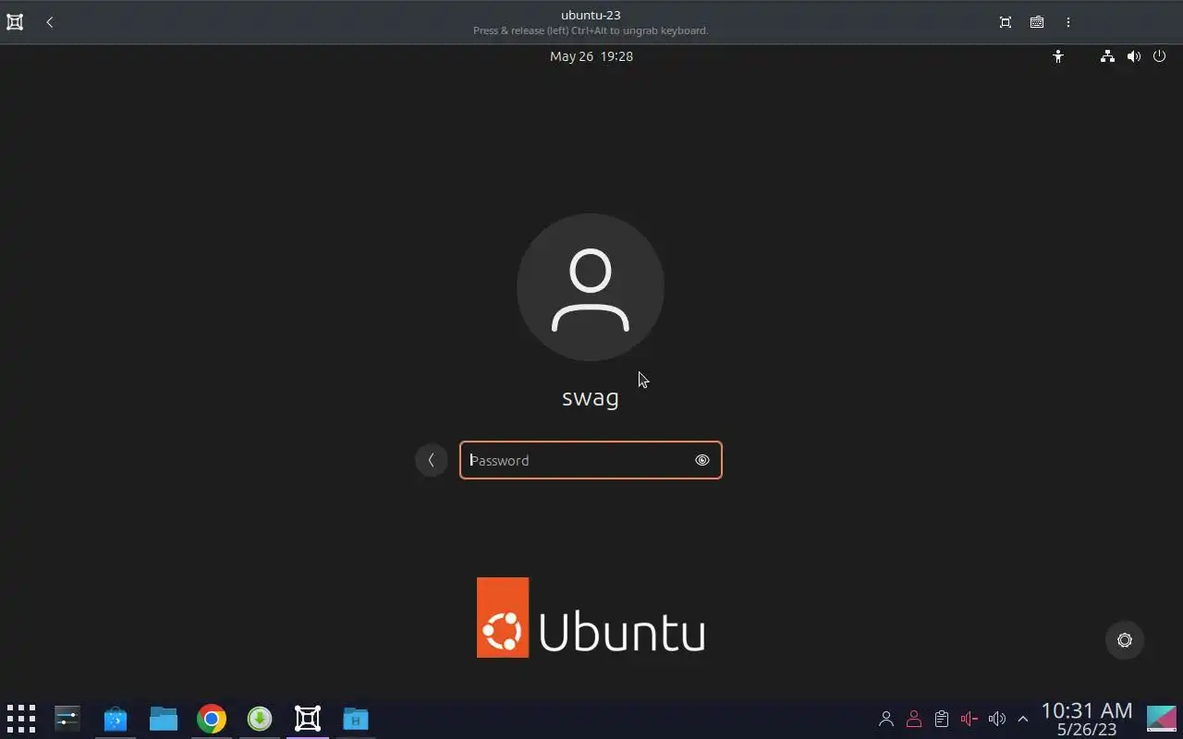Click the May 26 19:28 clock
The width and height of the screenshot is (1183, 739).
(591, 56)
